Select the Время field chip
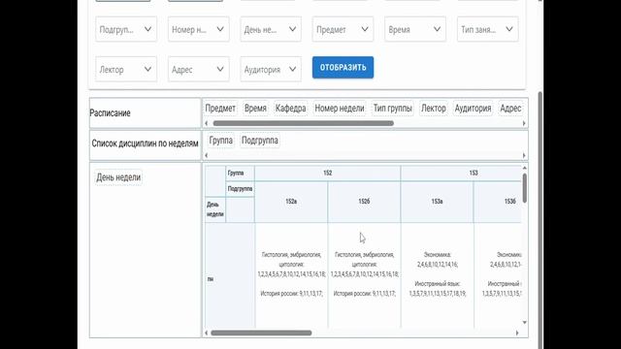Viewport: 621px width, 349px height. pyautogui.click(x=255, y=108)
